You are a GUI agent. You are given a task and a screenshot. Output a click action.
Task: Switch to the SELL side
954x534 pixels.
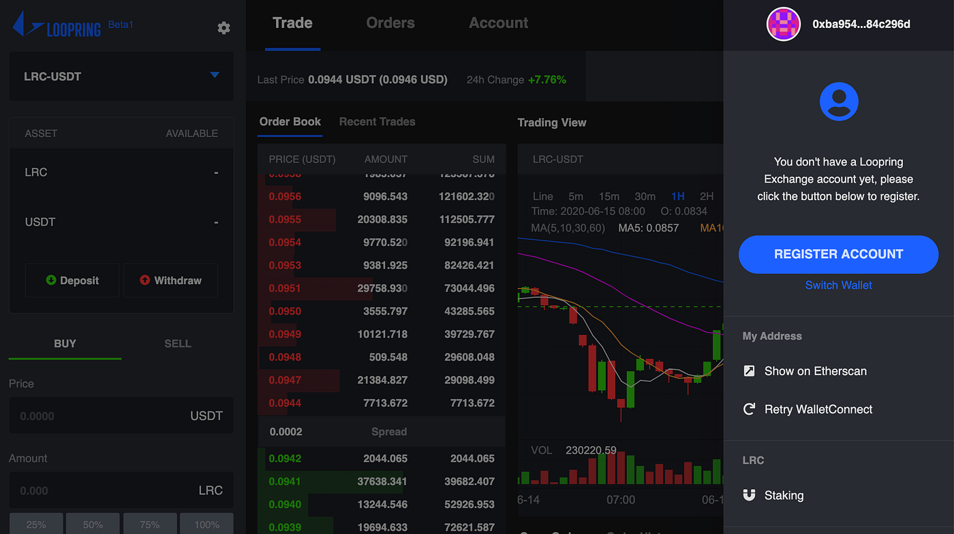(x=177, y=343)
